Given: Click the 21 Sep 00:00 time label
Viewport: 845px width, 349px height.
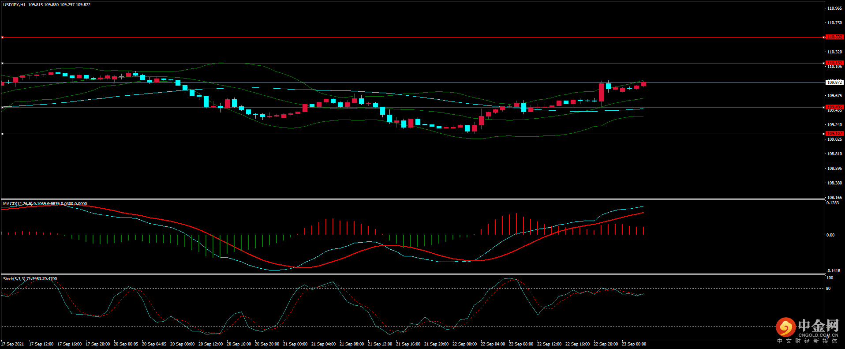Looking at the screenshot, I should (x=295, y=344).
